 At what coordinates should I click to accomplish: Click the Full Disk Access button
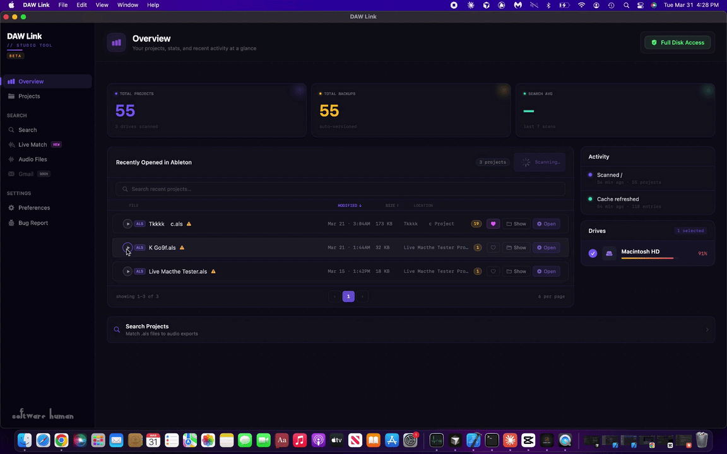678,42
